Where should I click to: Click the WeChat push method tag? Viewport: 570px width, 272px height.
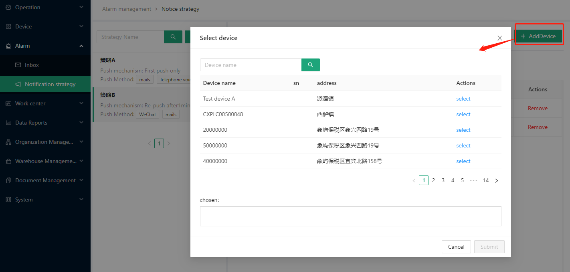pyautogui.click(x=148, y=115)
